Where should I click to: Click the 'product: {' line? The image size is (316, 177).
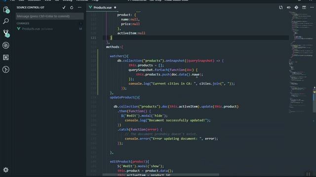point(126,15)
